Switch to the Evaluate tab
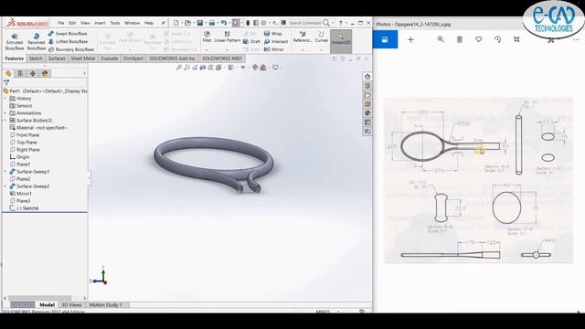This screenshot has width=585, height=329. click(x=110, y=58)
